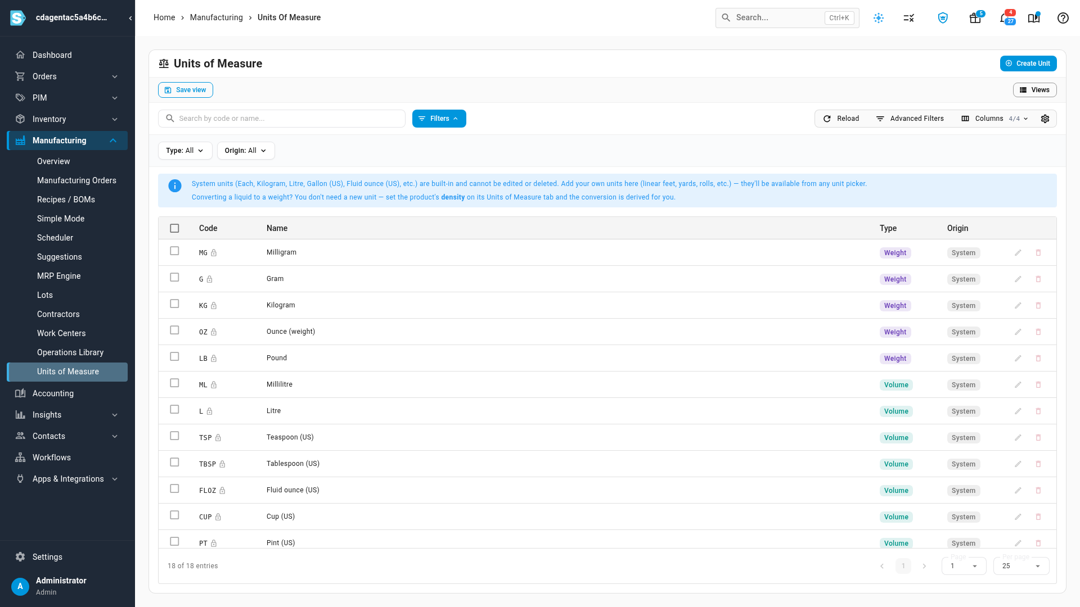The width and height of the screenshot is (1080, 607).
Task: Open Work Centers in sidebar
Action: pyautogui.click(x=61, y=333)
